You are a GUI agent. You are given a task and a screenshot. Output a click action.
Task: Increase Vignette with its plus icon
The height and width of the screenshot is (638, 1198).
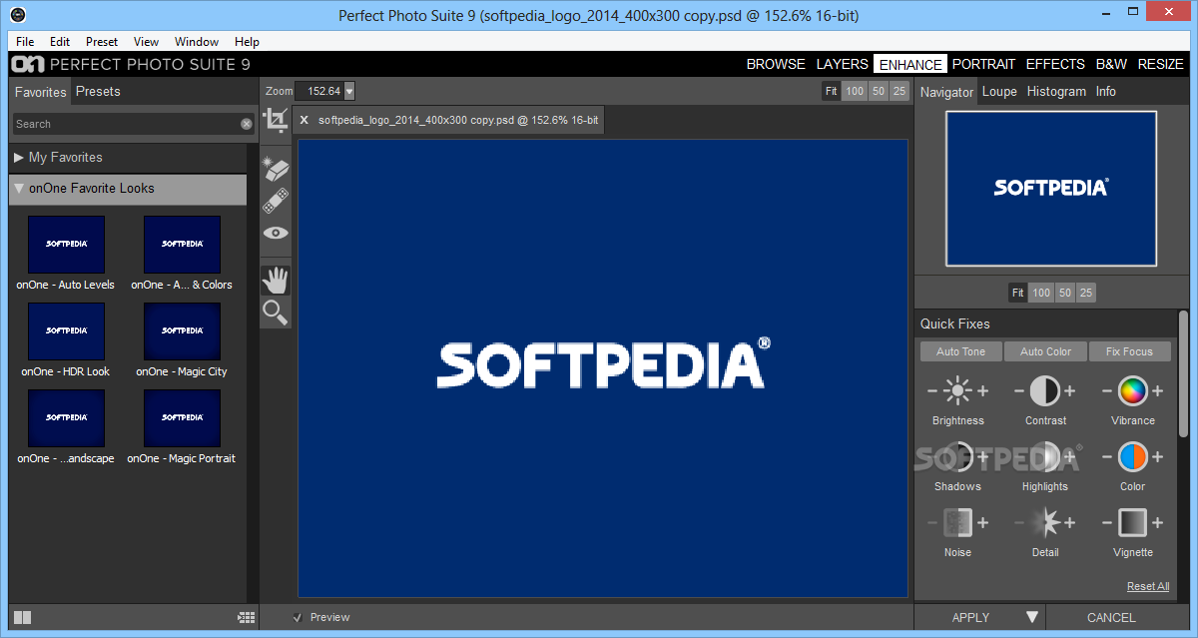pos(1158,522)
